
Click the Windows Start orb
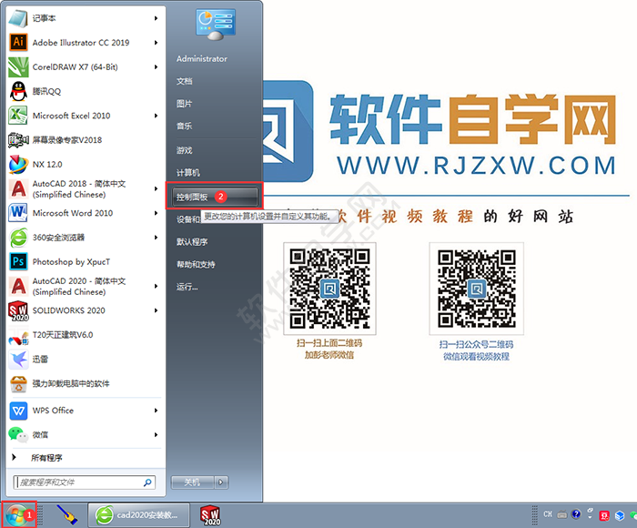click(16, 516)
